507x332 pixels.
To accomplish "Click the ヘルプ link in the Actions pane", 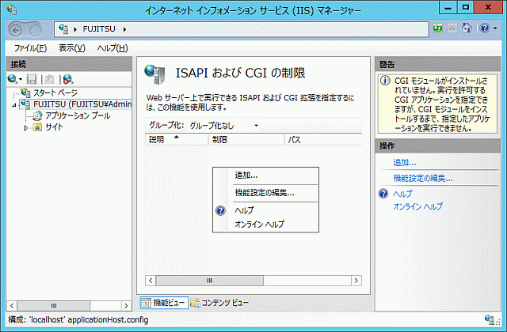I will (402, 194).
